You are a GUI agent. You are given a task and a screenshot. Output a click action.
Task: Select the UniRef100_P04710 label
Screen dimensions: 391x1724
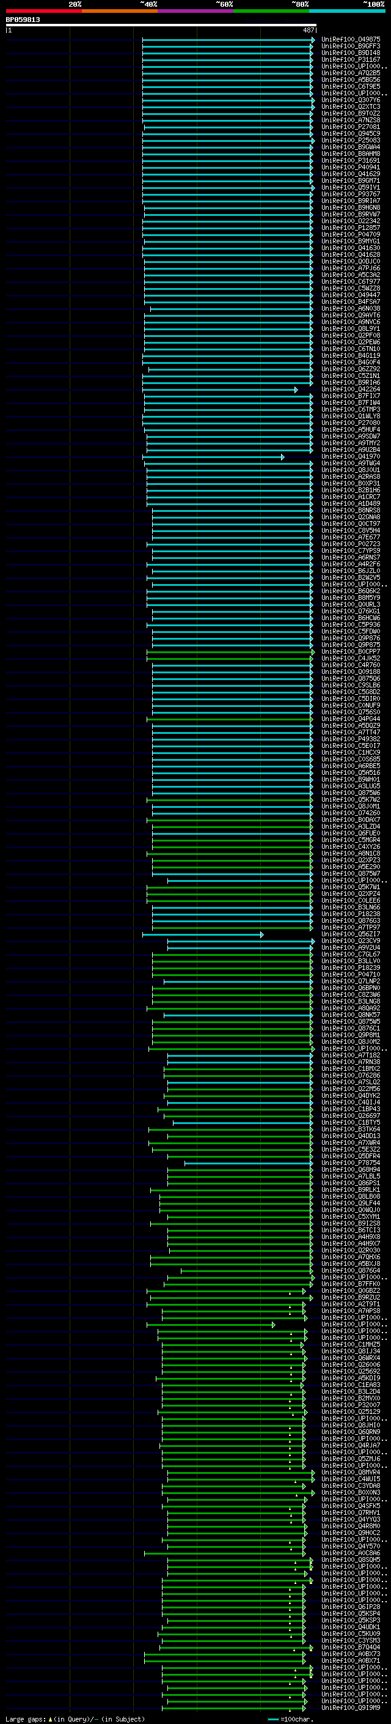coord(351,974)
